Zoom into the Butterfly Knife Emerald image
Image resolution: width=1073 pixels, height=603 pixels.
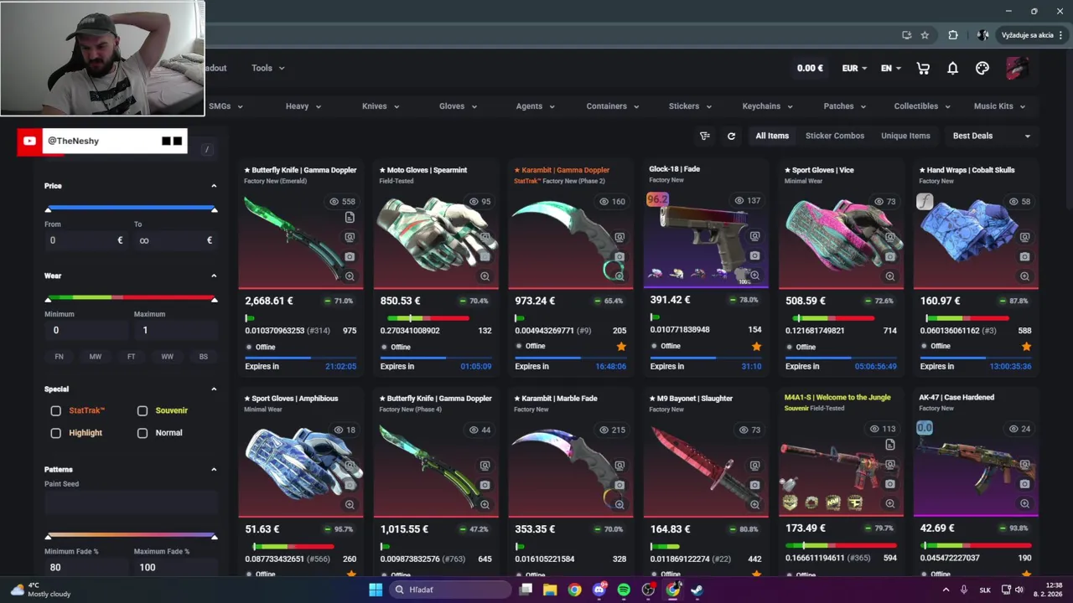tap(350, 276)
